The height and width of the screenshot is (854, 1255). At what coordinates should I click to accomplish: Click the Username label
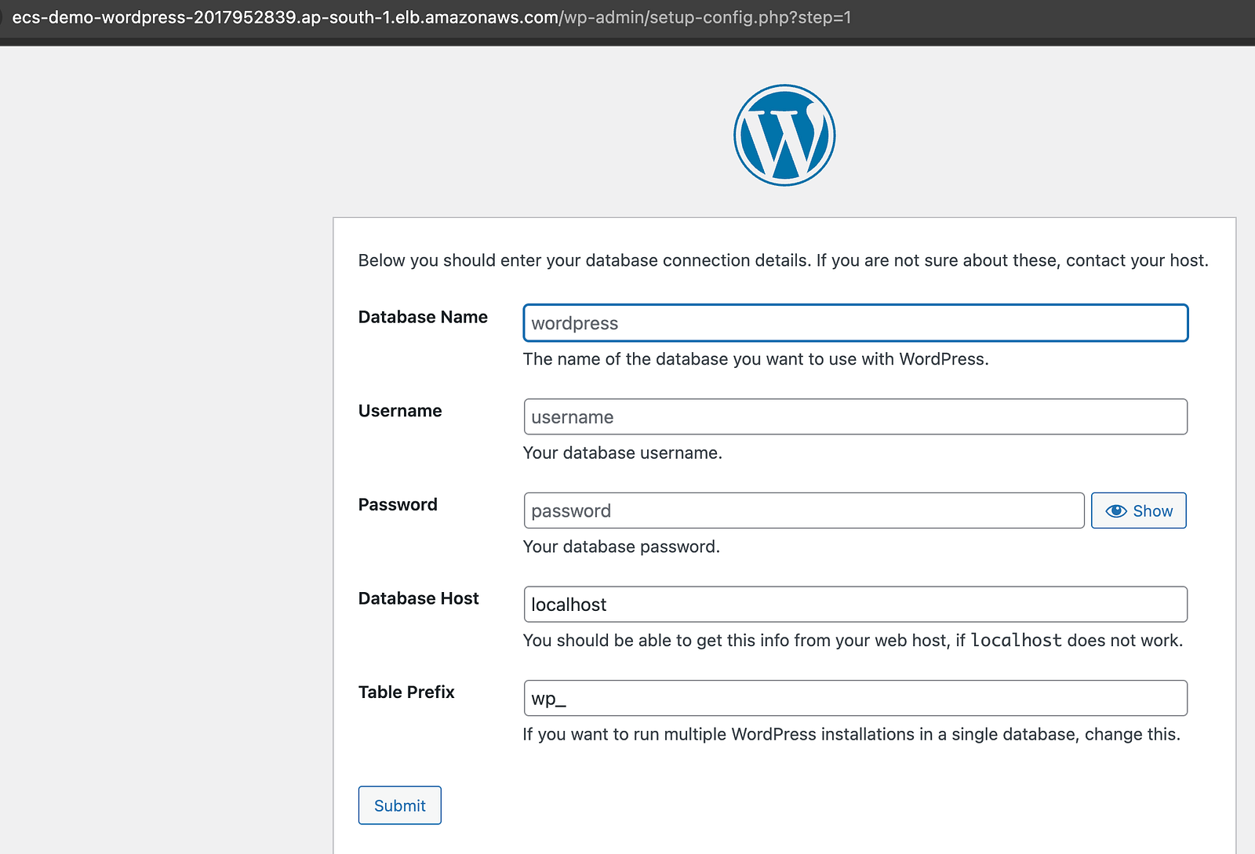(400, 411)
